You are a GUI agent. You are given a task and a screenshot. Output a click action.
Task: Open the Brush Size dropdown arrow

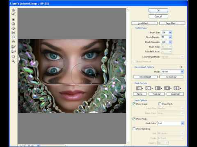point(170,32)
